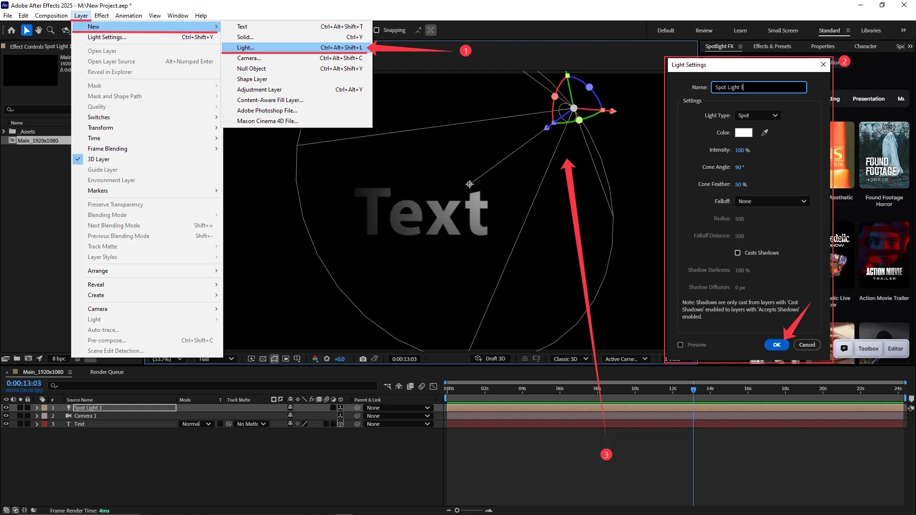Open the Active Camera view dropdown
This screenshot has height=515, width=916.
(626, 359)
